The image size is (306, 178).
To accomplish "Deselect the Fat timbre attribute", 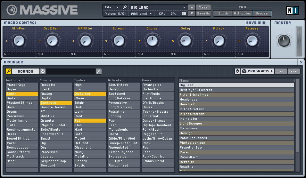I will (90, 121).
